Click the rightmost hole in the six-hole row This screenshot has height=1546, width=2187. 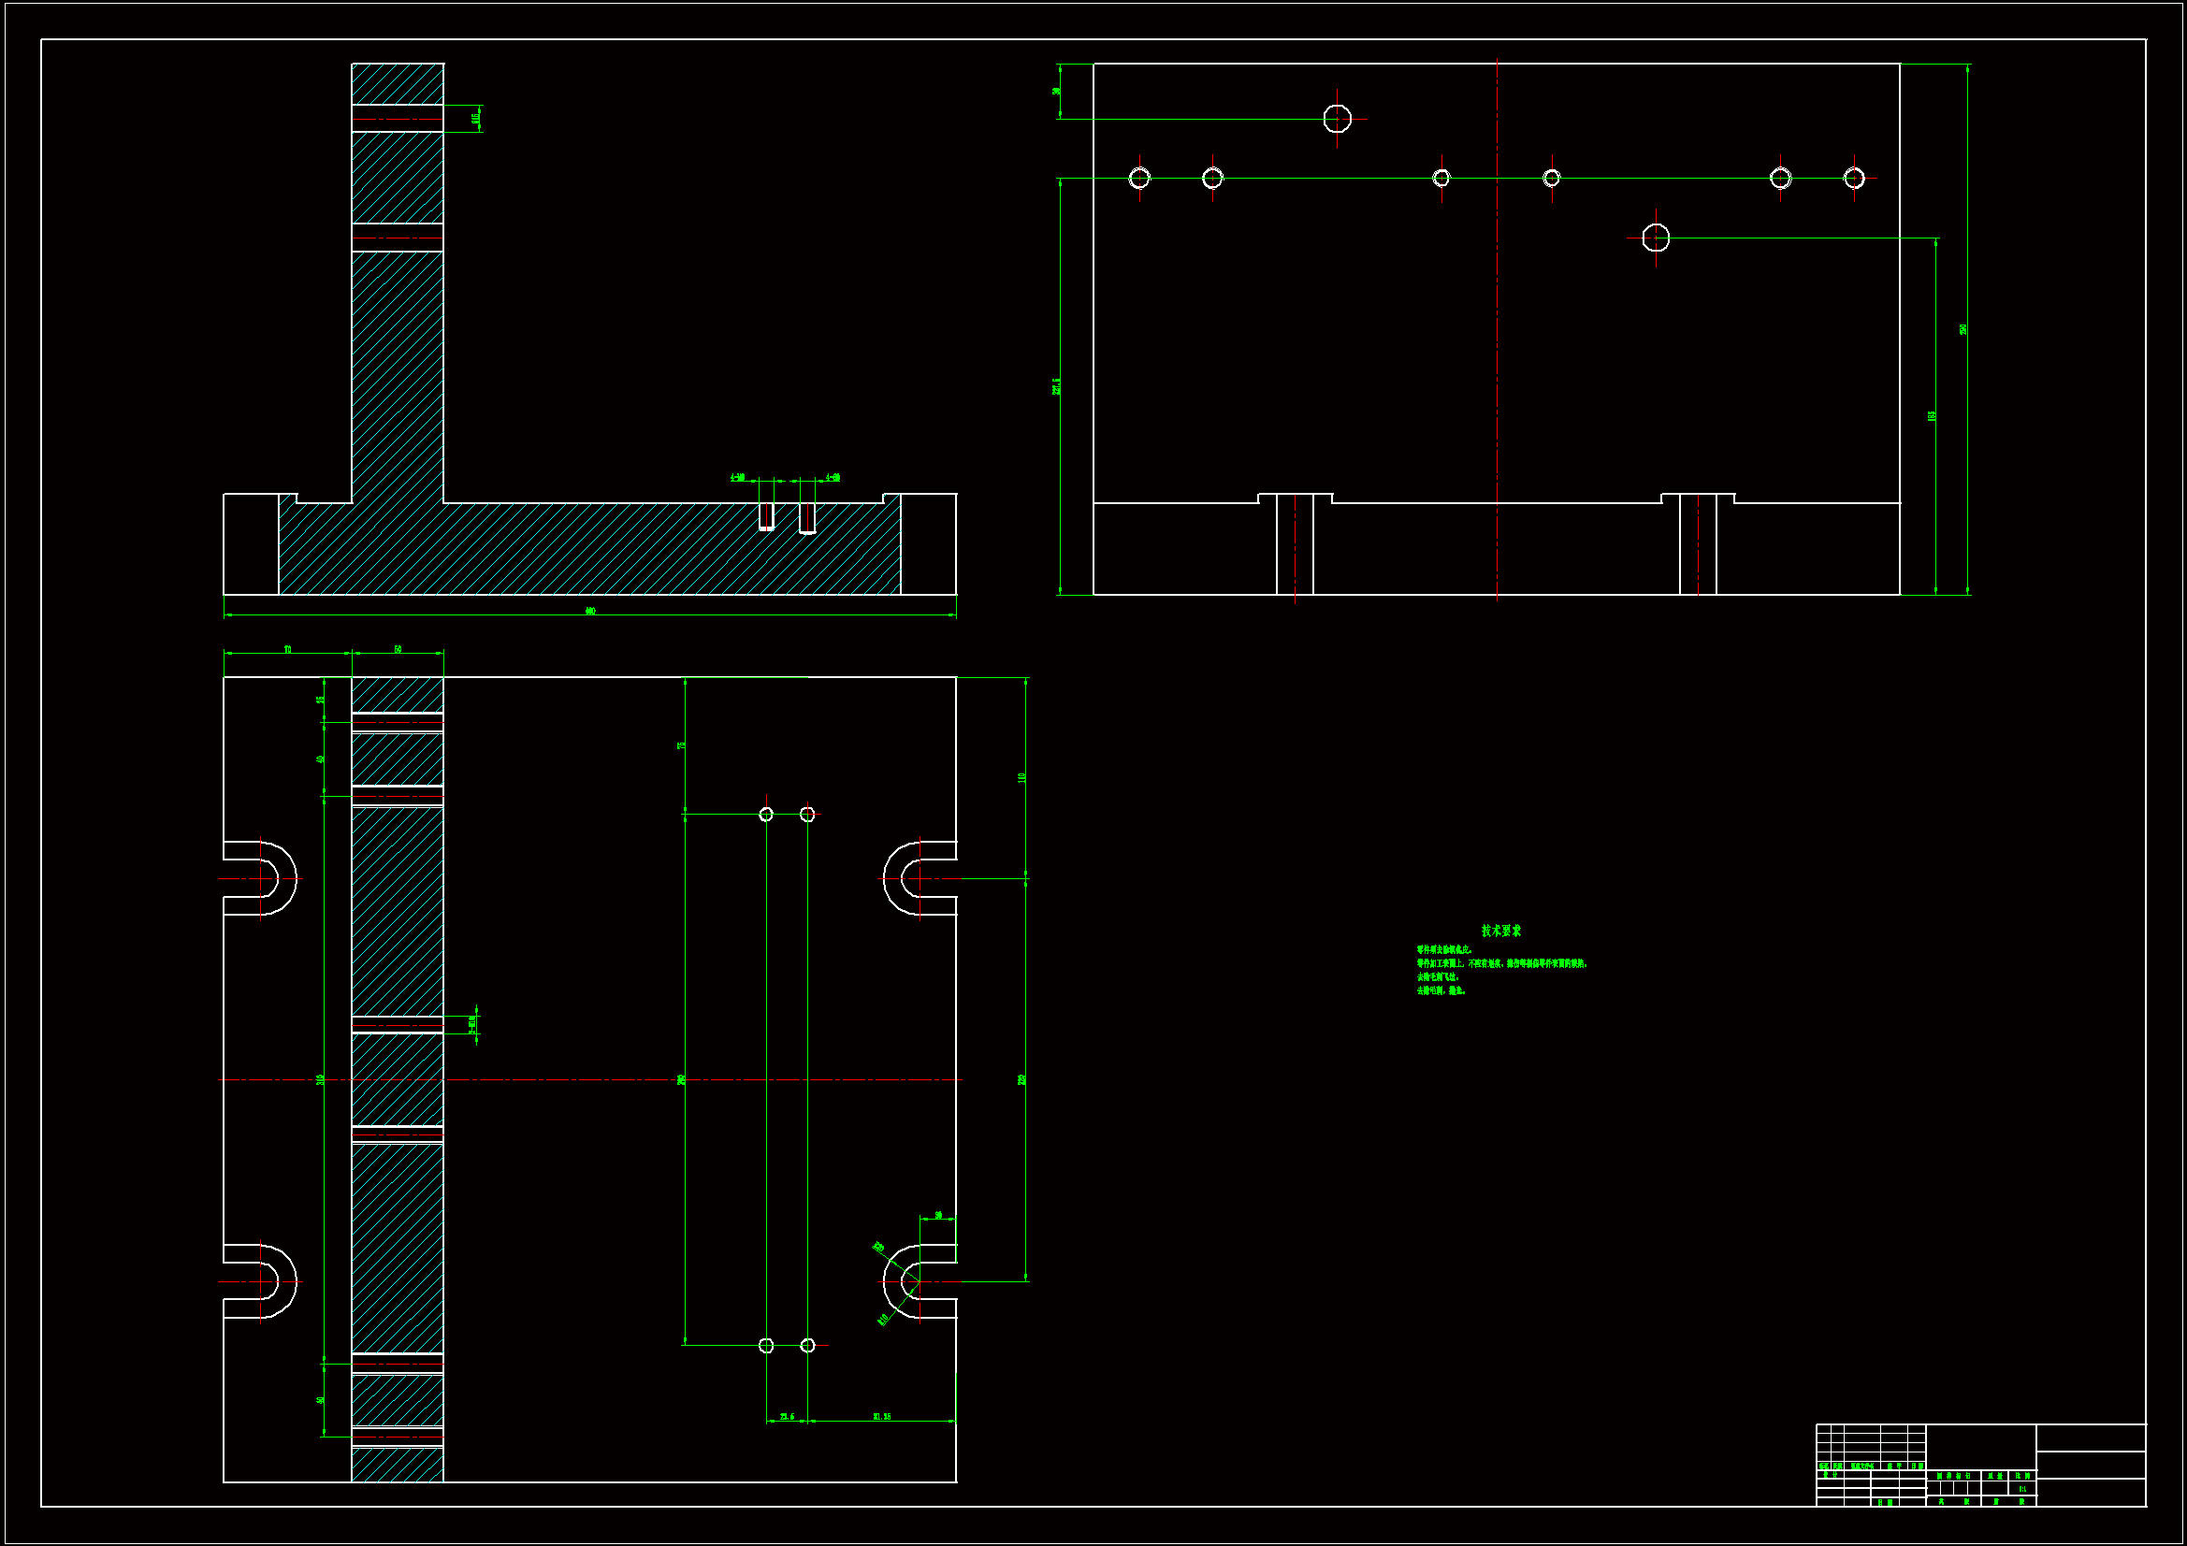click(1854, 178)
